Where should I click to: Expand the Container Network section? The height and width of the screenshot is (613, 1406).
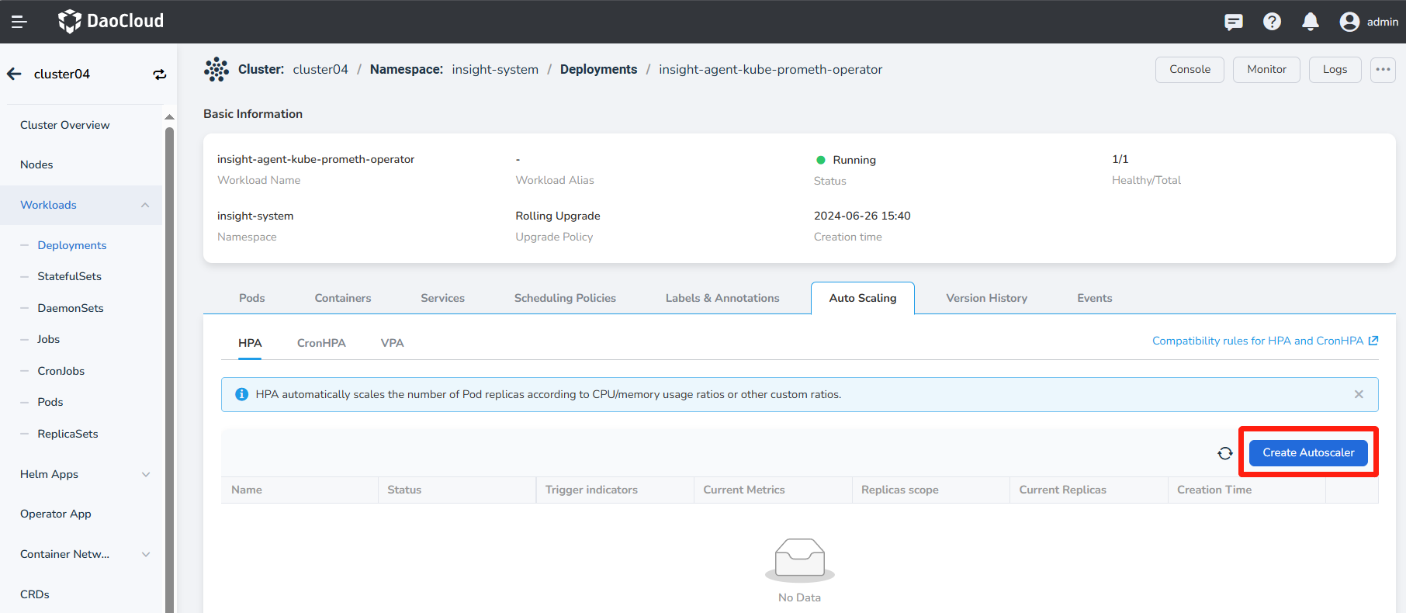pyautogui.click(x=145, y=554)
